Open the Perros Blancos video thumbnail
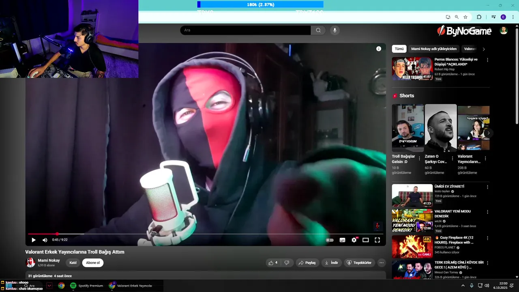 click(412, 69)
